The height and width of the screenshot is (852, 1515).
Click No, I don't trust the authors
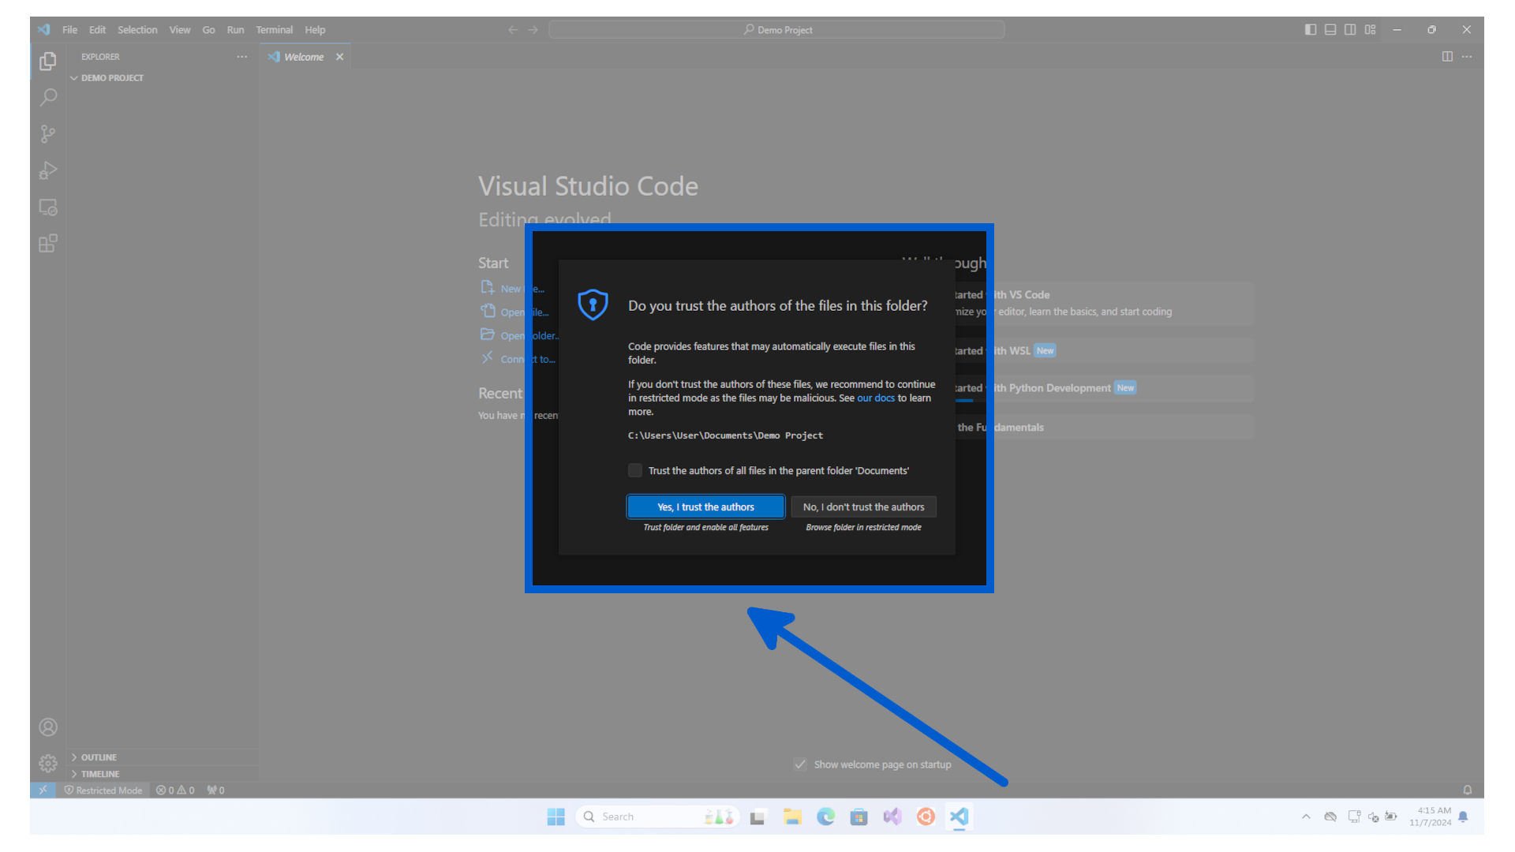point(863,506)
